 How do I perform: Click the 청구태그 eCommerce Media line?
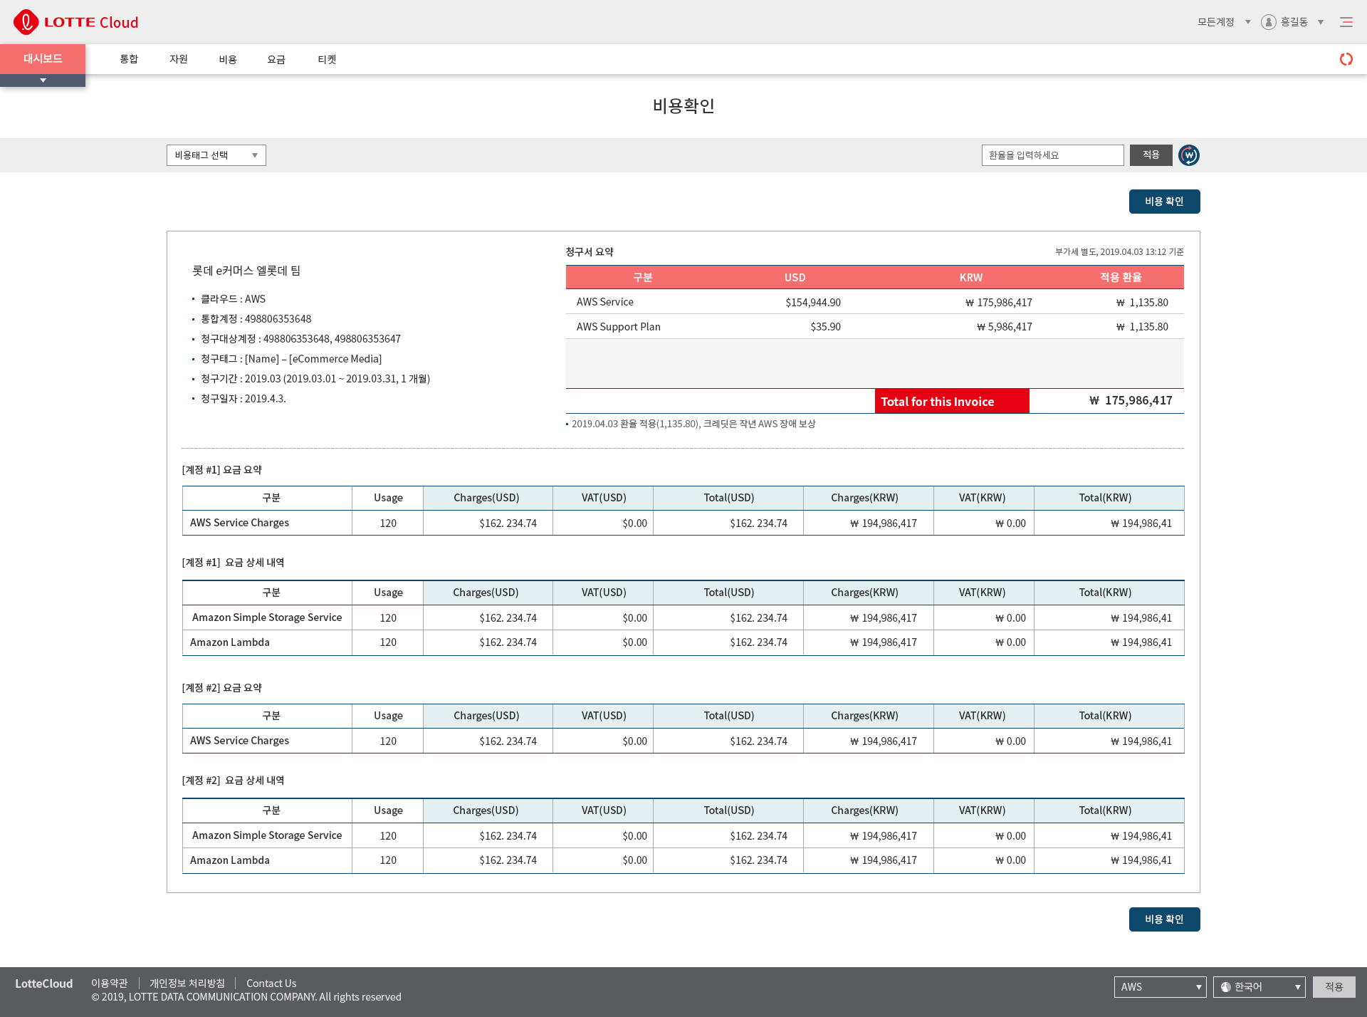(291, 359)
